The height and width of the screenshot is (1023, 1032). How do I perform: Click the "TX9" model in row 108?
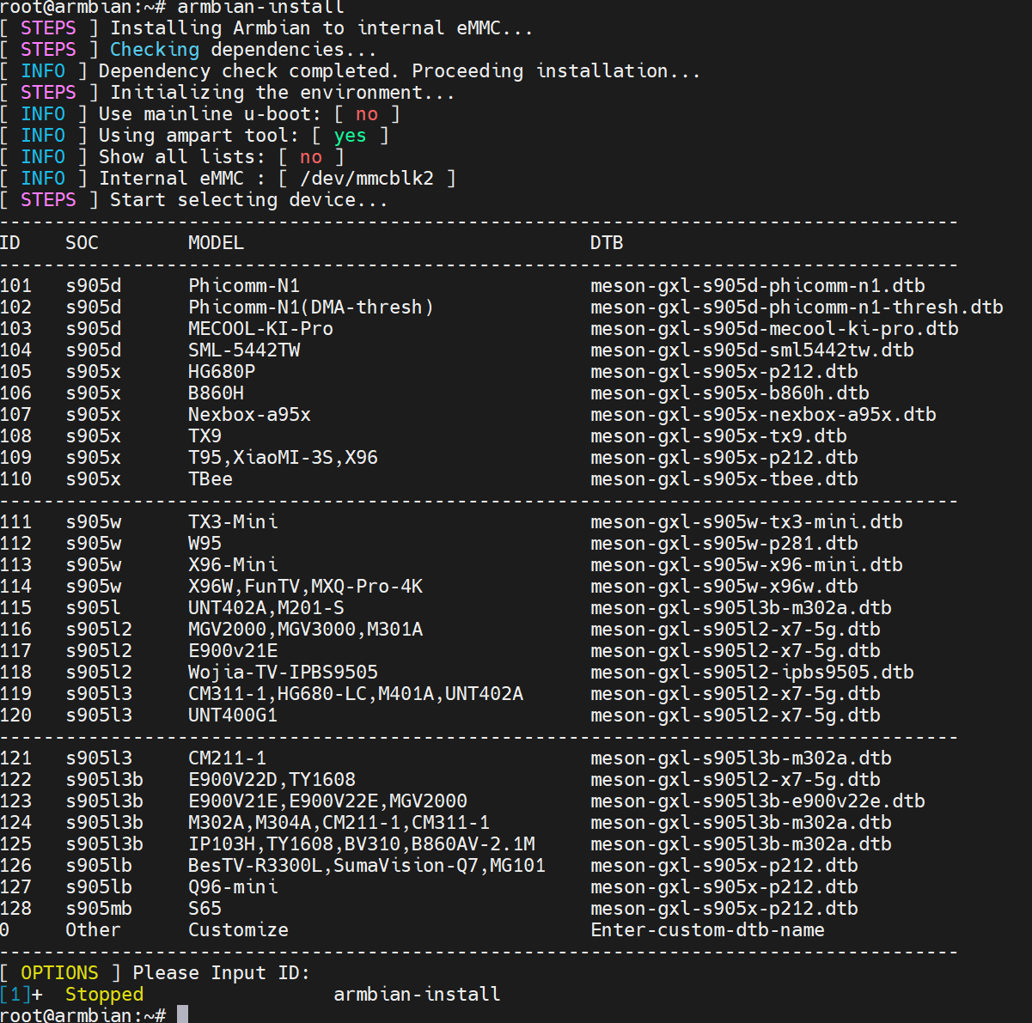pyautogui.click(x=205, y=436)
